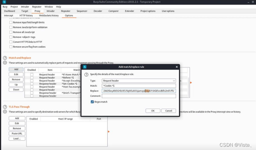
Task: Switch to the Extender tab
Action: click(129, 11)
